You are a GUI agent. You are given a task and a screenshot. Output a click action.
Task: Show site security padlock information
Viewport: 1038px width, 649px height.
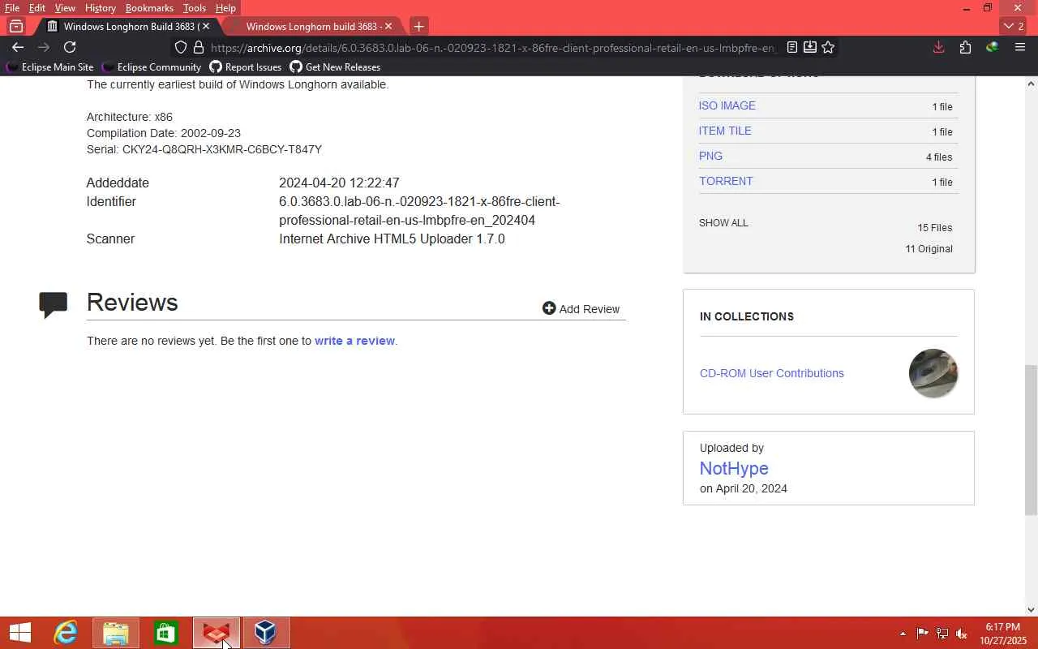tap(198, 48)
